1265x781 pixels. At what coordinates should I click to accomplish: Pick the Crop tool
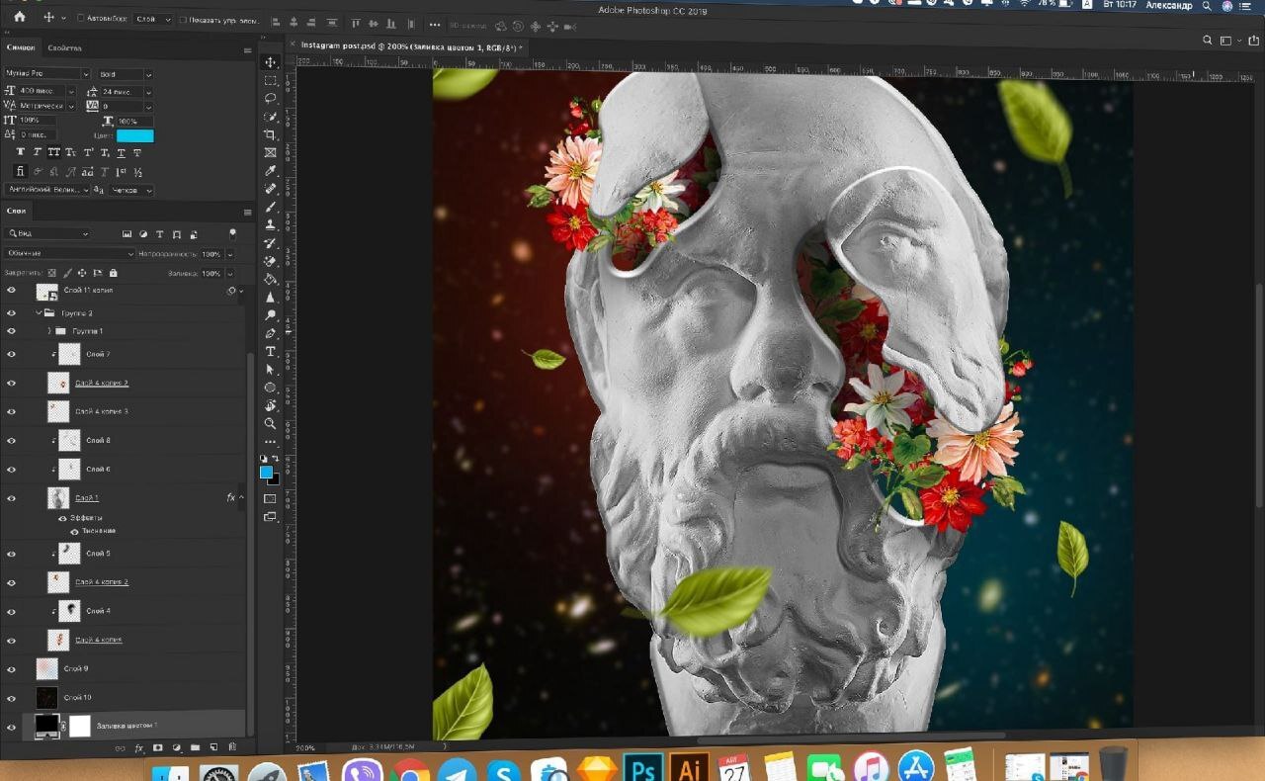click(x=270, y=134)
